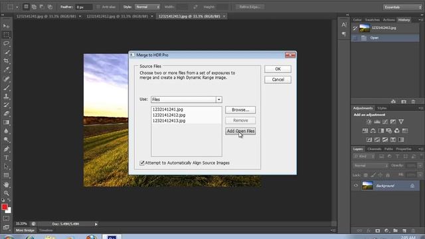Click the Browse... button
The image size is (425, 239).
pyautogui.click(x=240, y=110)
